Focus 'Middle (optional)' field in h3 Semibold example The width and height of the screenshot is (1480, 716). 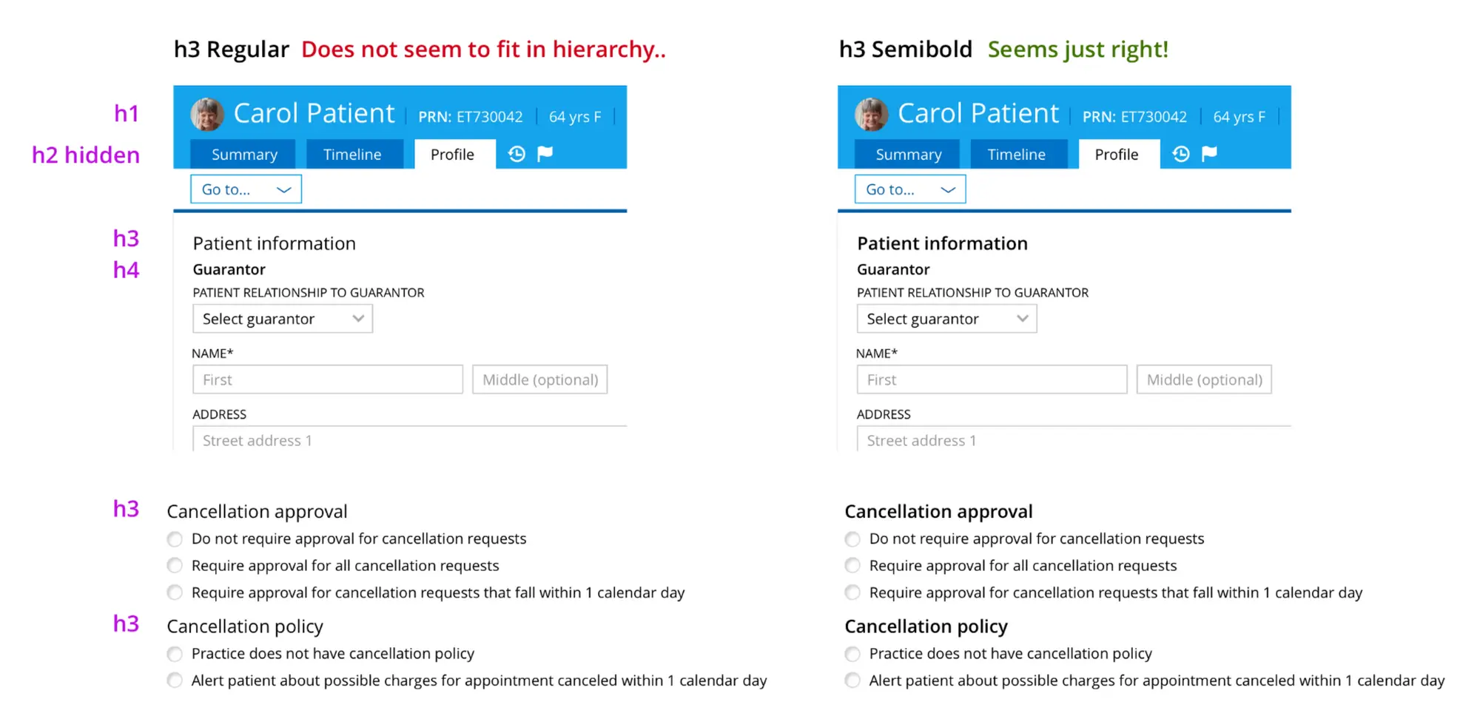1204,379
